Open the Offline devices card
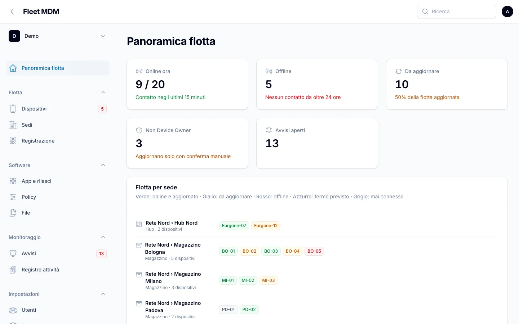 pyautogui.click(x=317, y=84)
